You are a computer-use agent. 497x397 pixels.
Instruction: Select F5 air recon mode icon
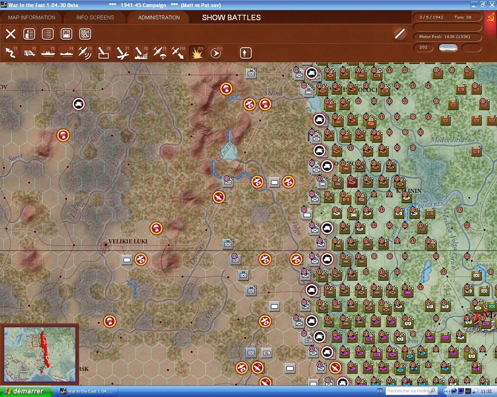click(x=85, y=53)
